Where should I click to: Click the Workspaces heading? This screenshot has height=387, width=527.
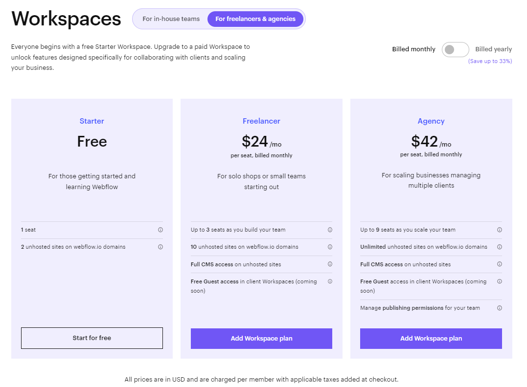[66, 19]
